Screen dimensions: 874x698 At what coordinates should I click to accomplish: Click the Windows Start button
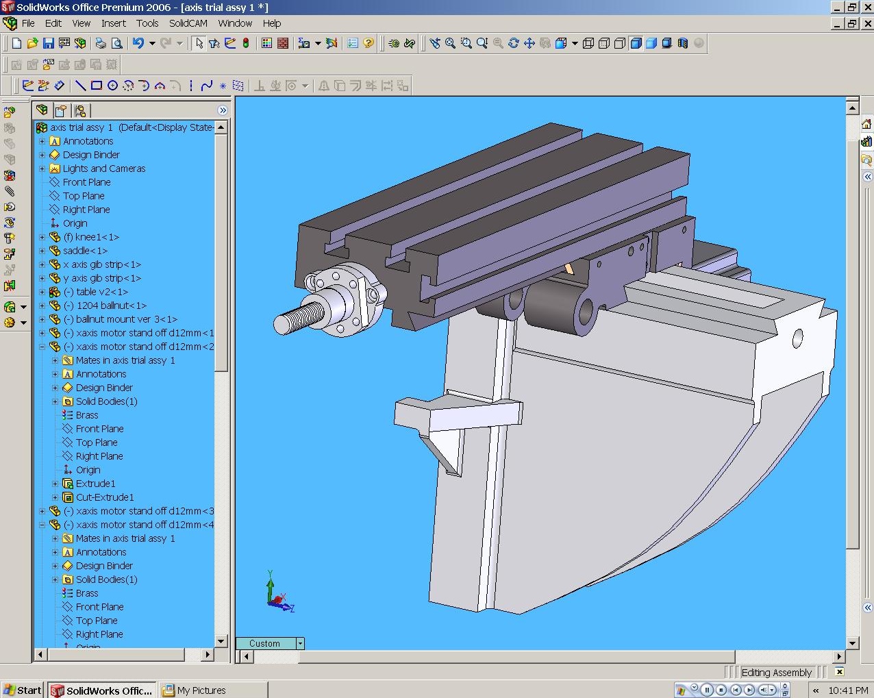coord(23,690)
